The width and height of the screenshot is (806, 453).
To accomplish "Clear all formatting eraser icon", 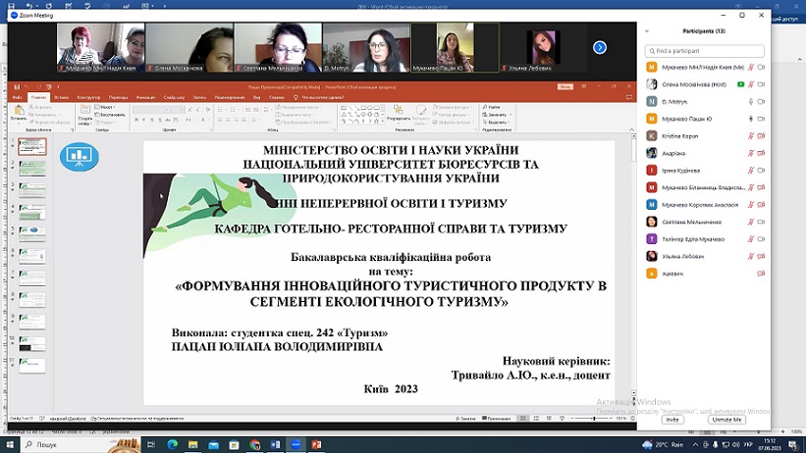I will [x=207, y=110].
